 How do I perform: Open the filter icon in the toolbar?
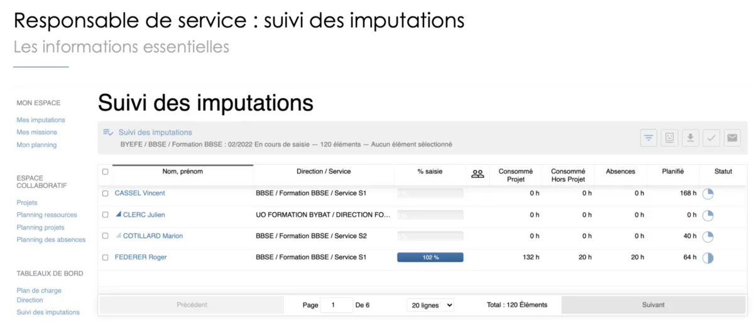click(648, 138)
